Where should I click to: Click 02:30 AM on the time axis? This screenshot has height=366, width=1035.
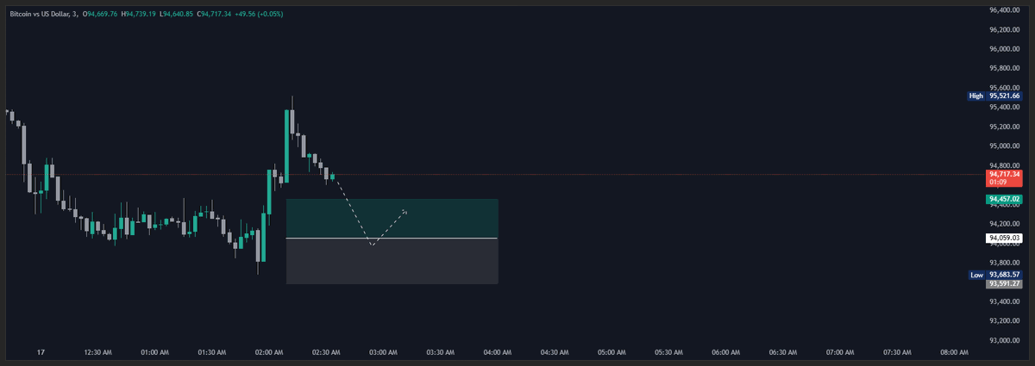[326, 352]
